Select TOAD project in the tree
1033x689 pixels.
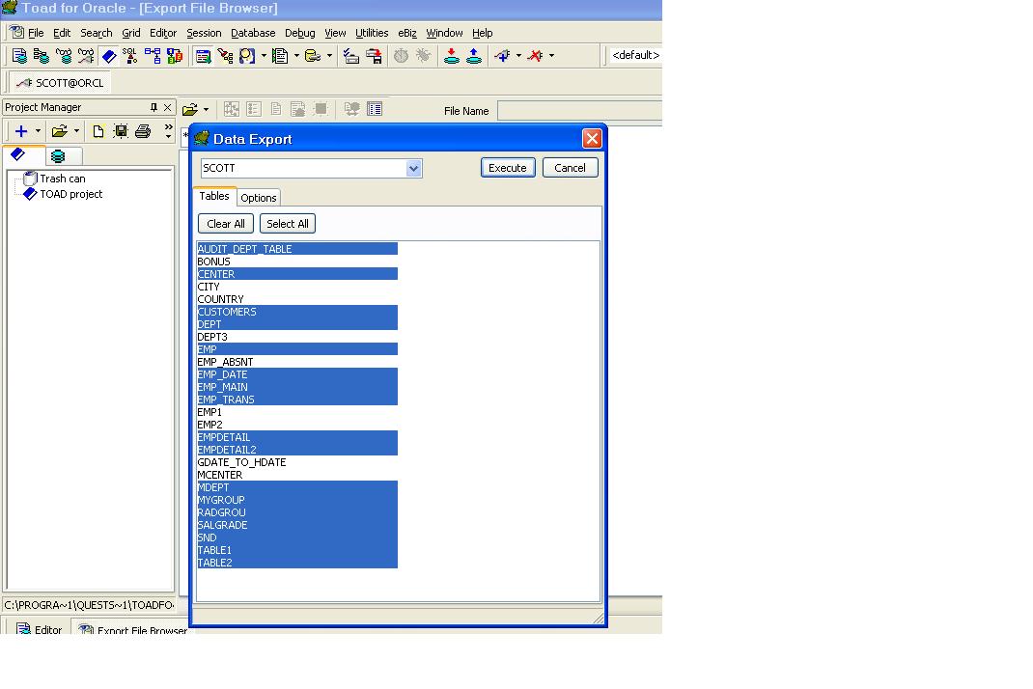70,194
